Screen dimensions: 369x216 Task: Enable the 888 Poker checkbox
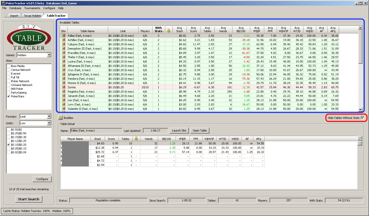[9, 89]
